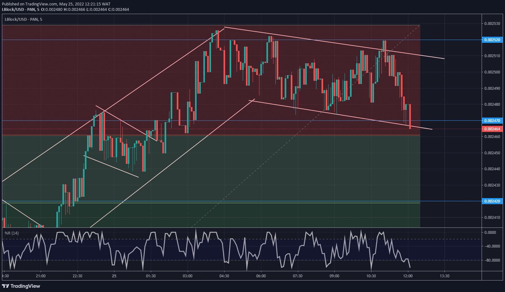Click the 0.002410 price axis value
The image size is (505, 292).
(x=492, y=218)
